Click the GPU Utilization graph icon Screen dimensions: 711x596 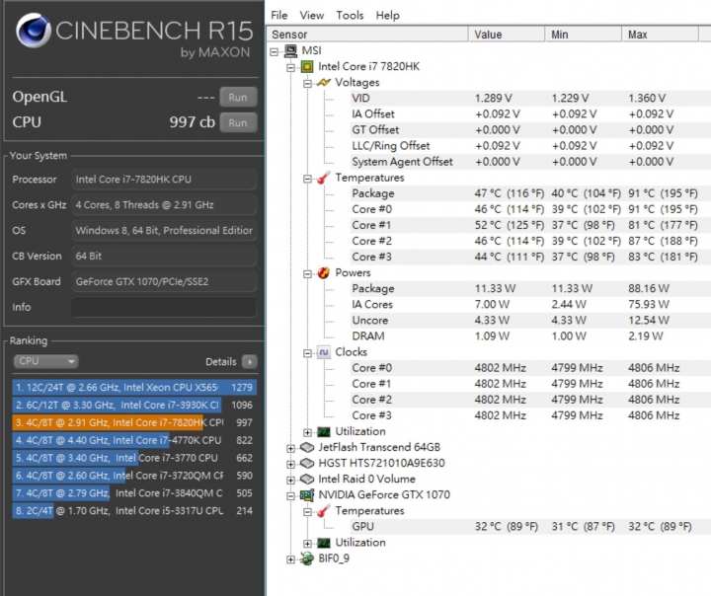pos(323,543)
